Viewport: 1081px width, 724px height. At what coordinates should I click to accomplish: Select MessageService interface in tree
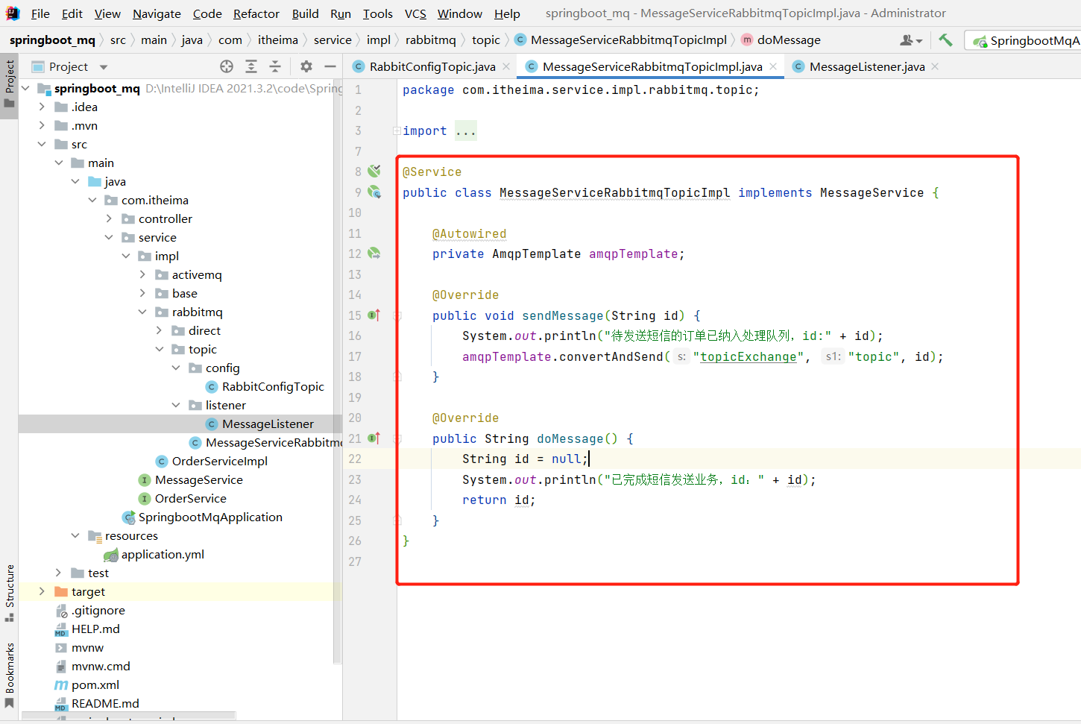click(198, 479)
